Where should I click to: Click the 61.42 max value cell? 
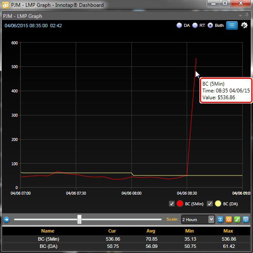point(229,246)
